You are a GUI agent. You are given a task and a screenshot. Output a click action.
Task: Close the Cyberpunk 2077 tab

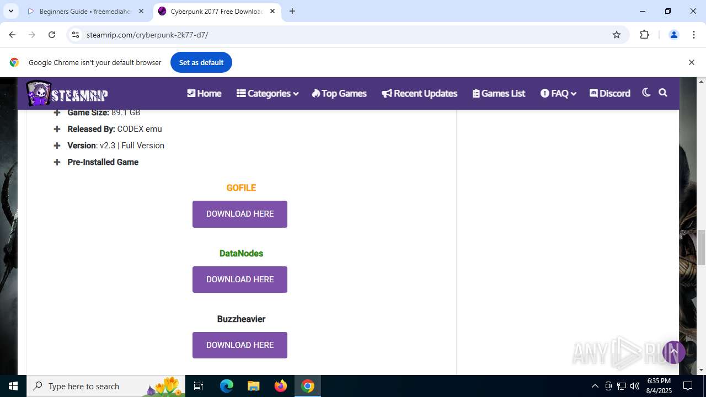(x=272, y=11)
